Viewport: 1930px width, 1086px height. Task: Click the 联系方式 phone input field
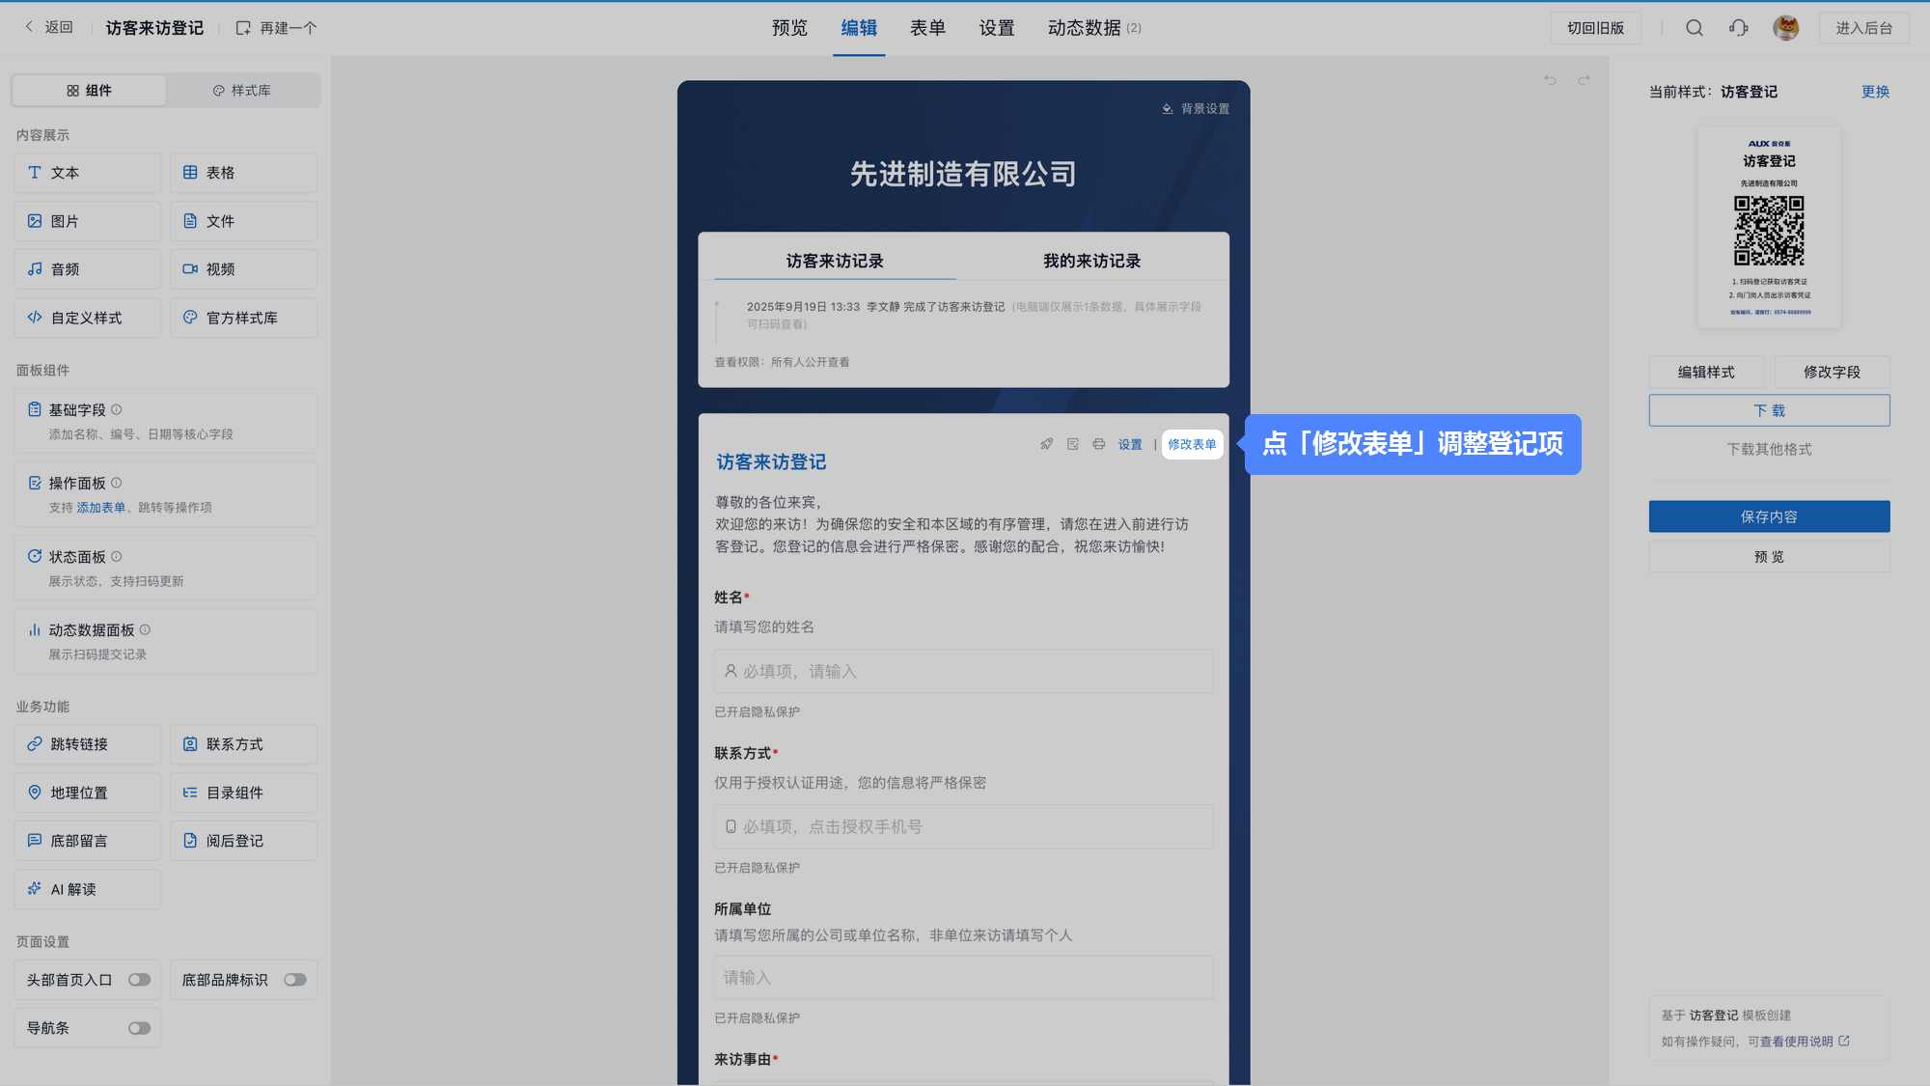[x=963, y=826]
